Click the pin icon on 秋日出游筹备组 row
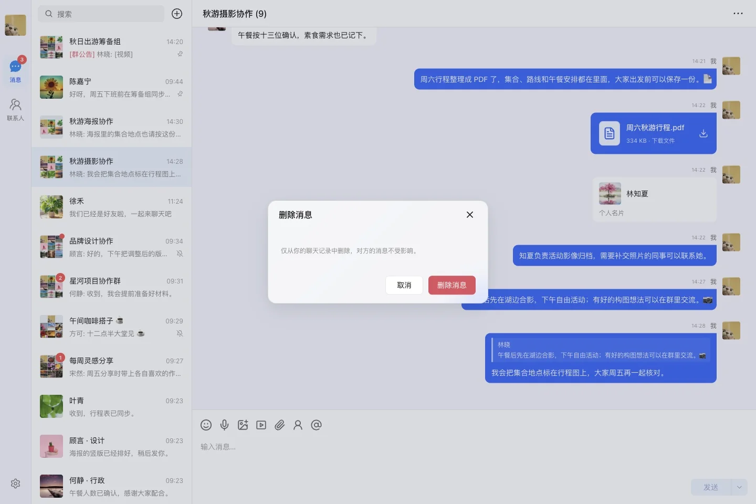This screenshot has width=756, height=504. coord(180,54)
